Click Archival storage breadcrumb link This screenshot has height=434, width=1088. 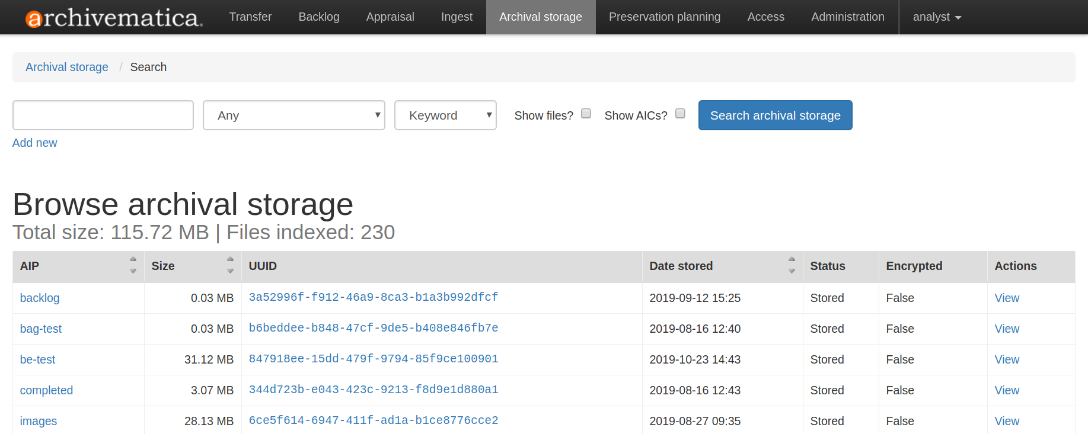(67, 67)
